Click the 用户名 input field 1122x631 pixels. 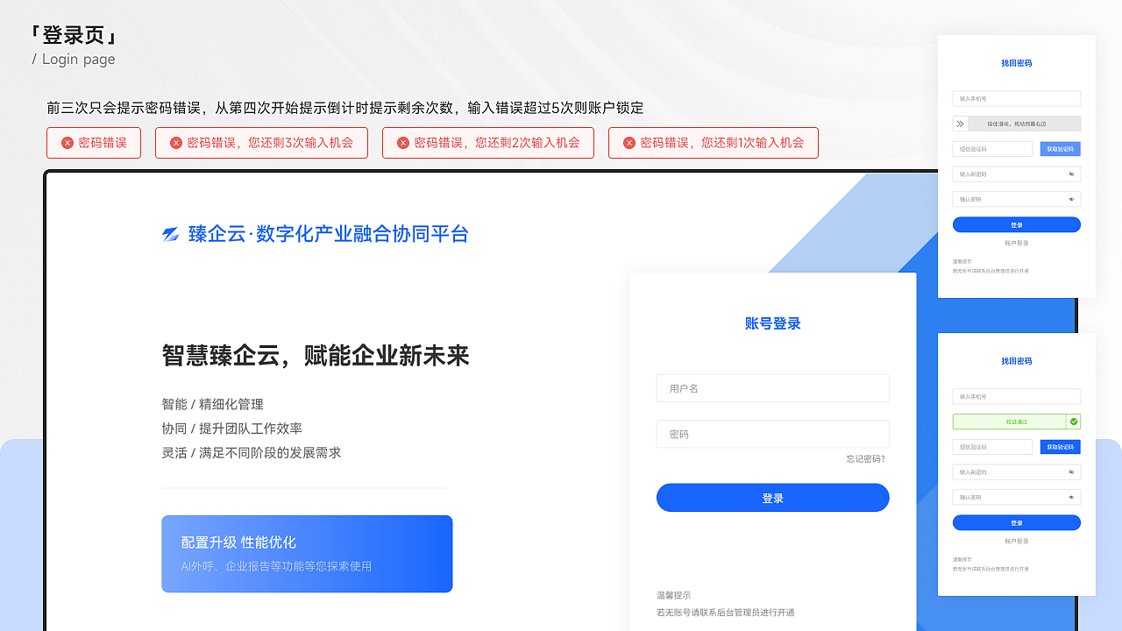[772, 388]
